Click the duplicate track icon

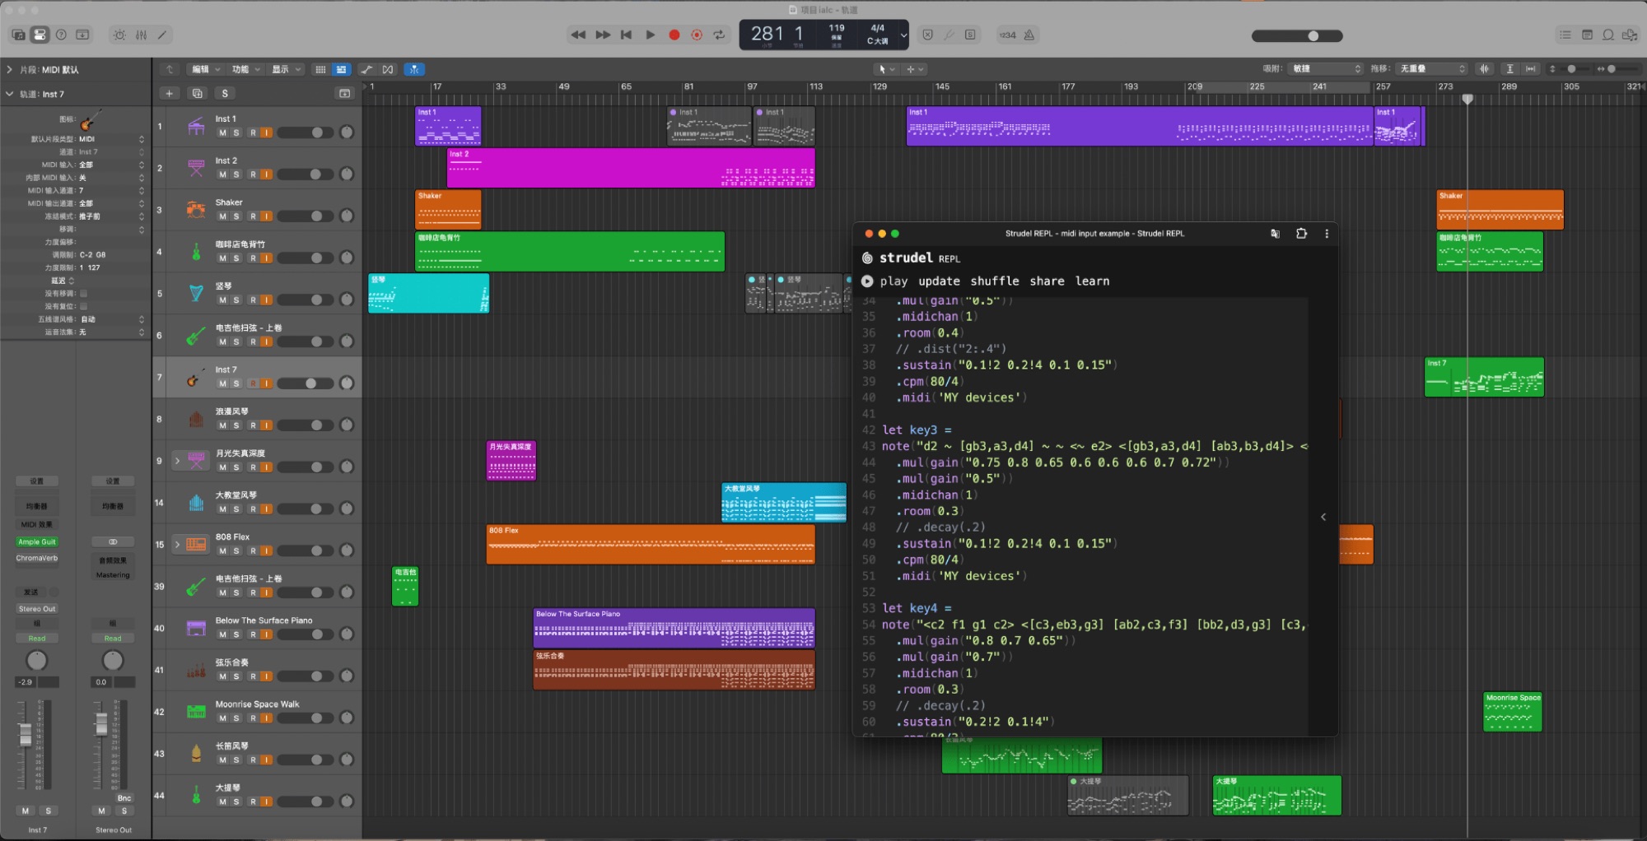(197, 93)
